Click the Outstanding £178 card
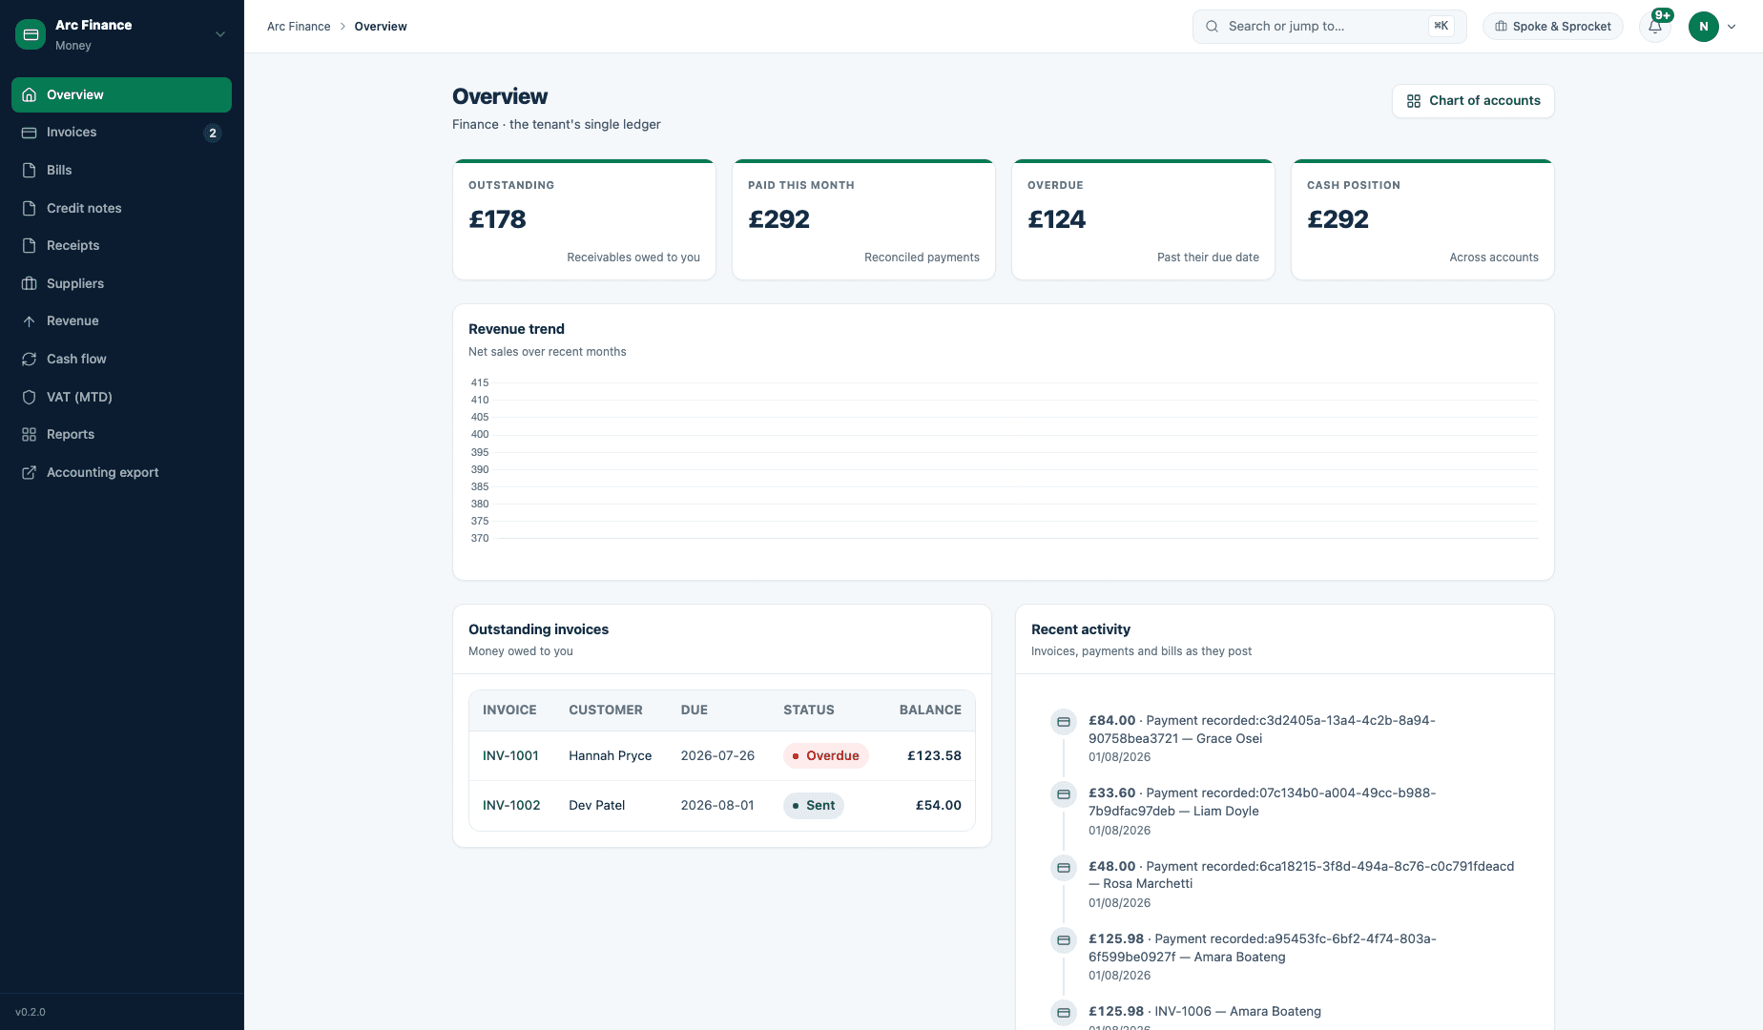The width and height of the screenshot is (1763, 1030). (584, 219)
